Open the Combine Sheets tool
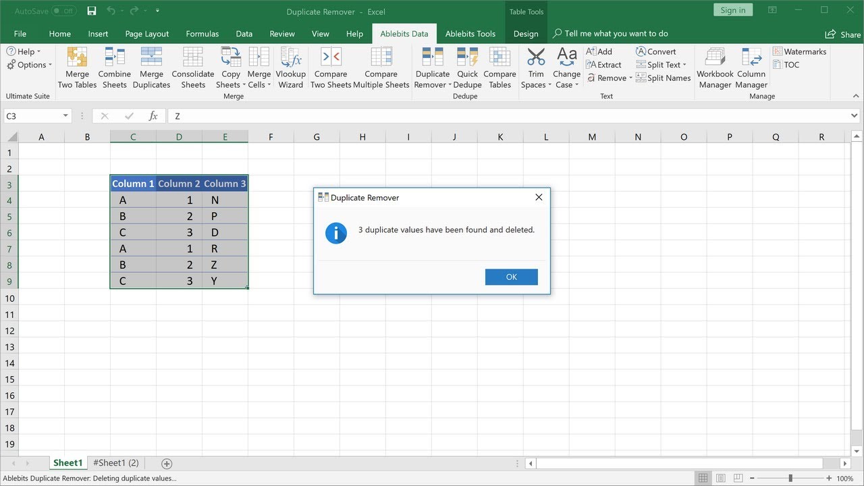 click(x=115, y=67)
